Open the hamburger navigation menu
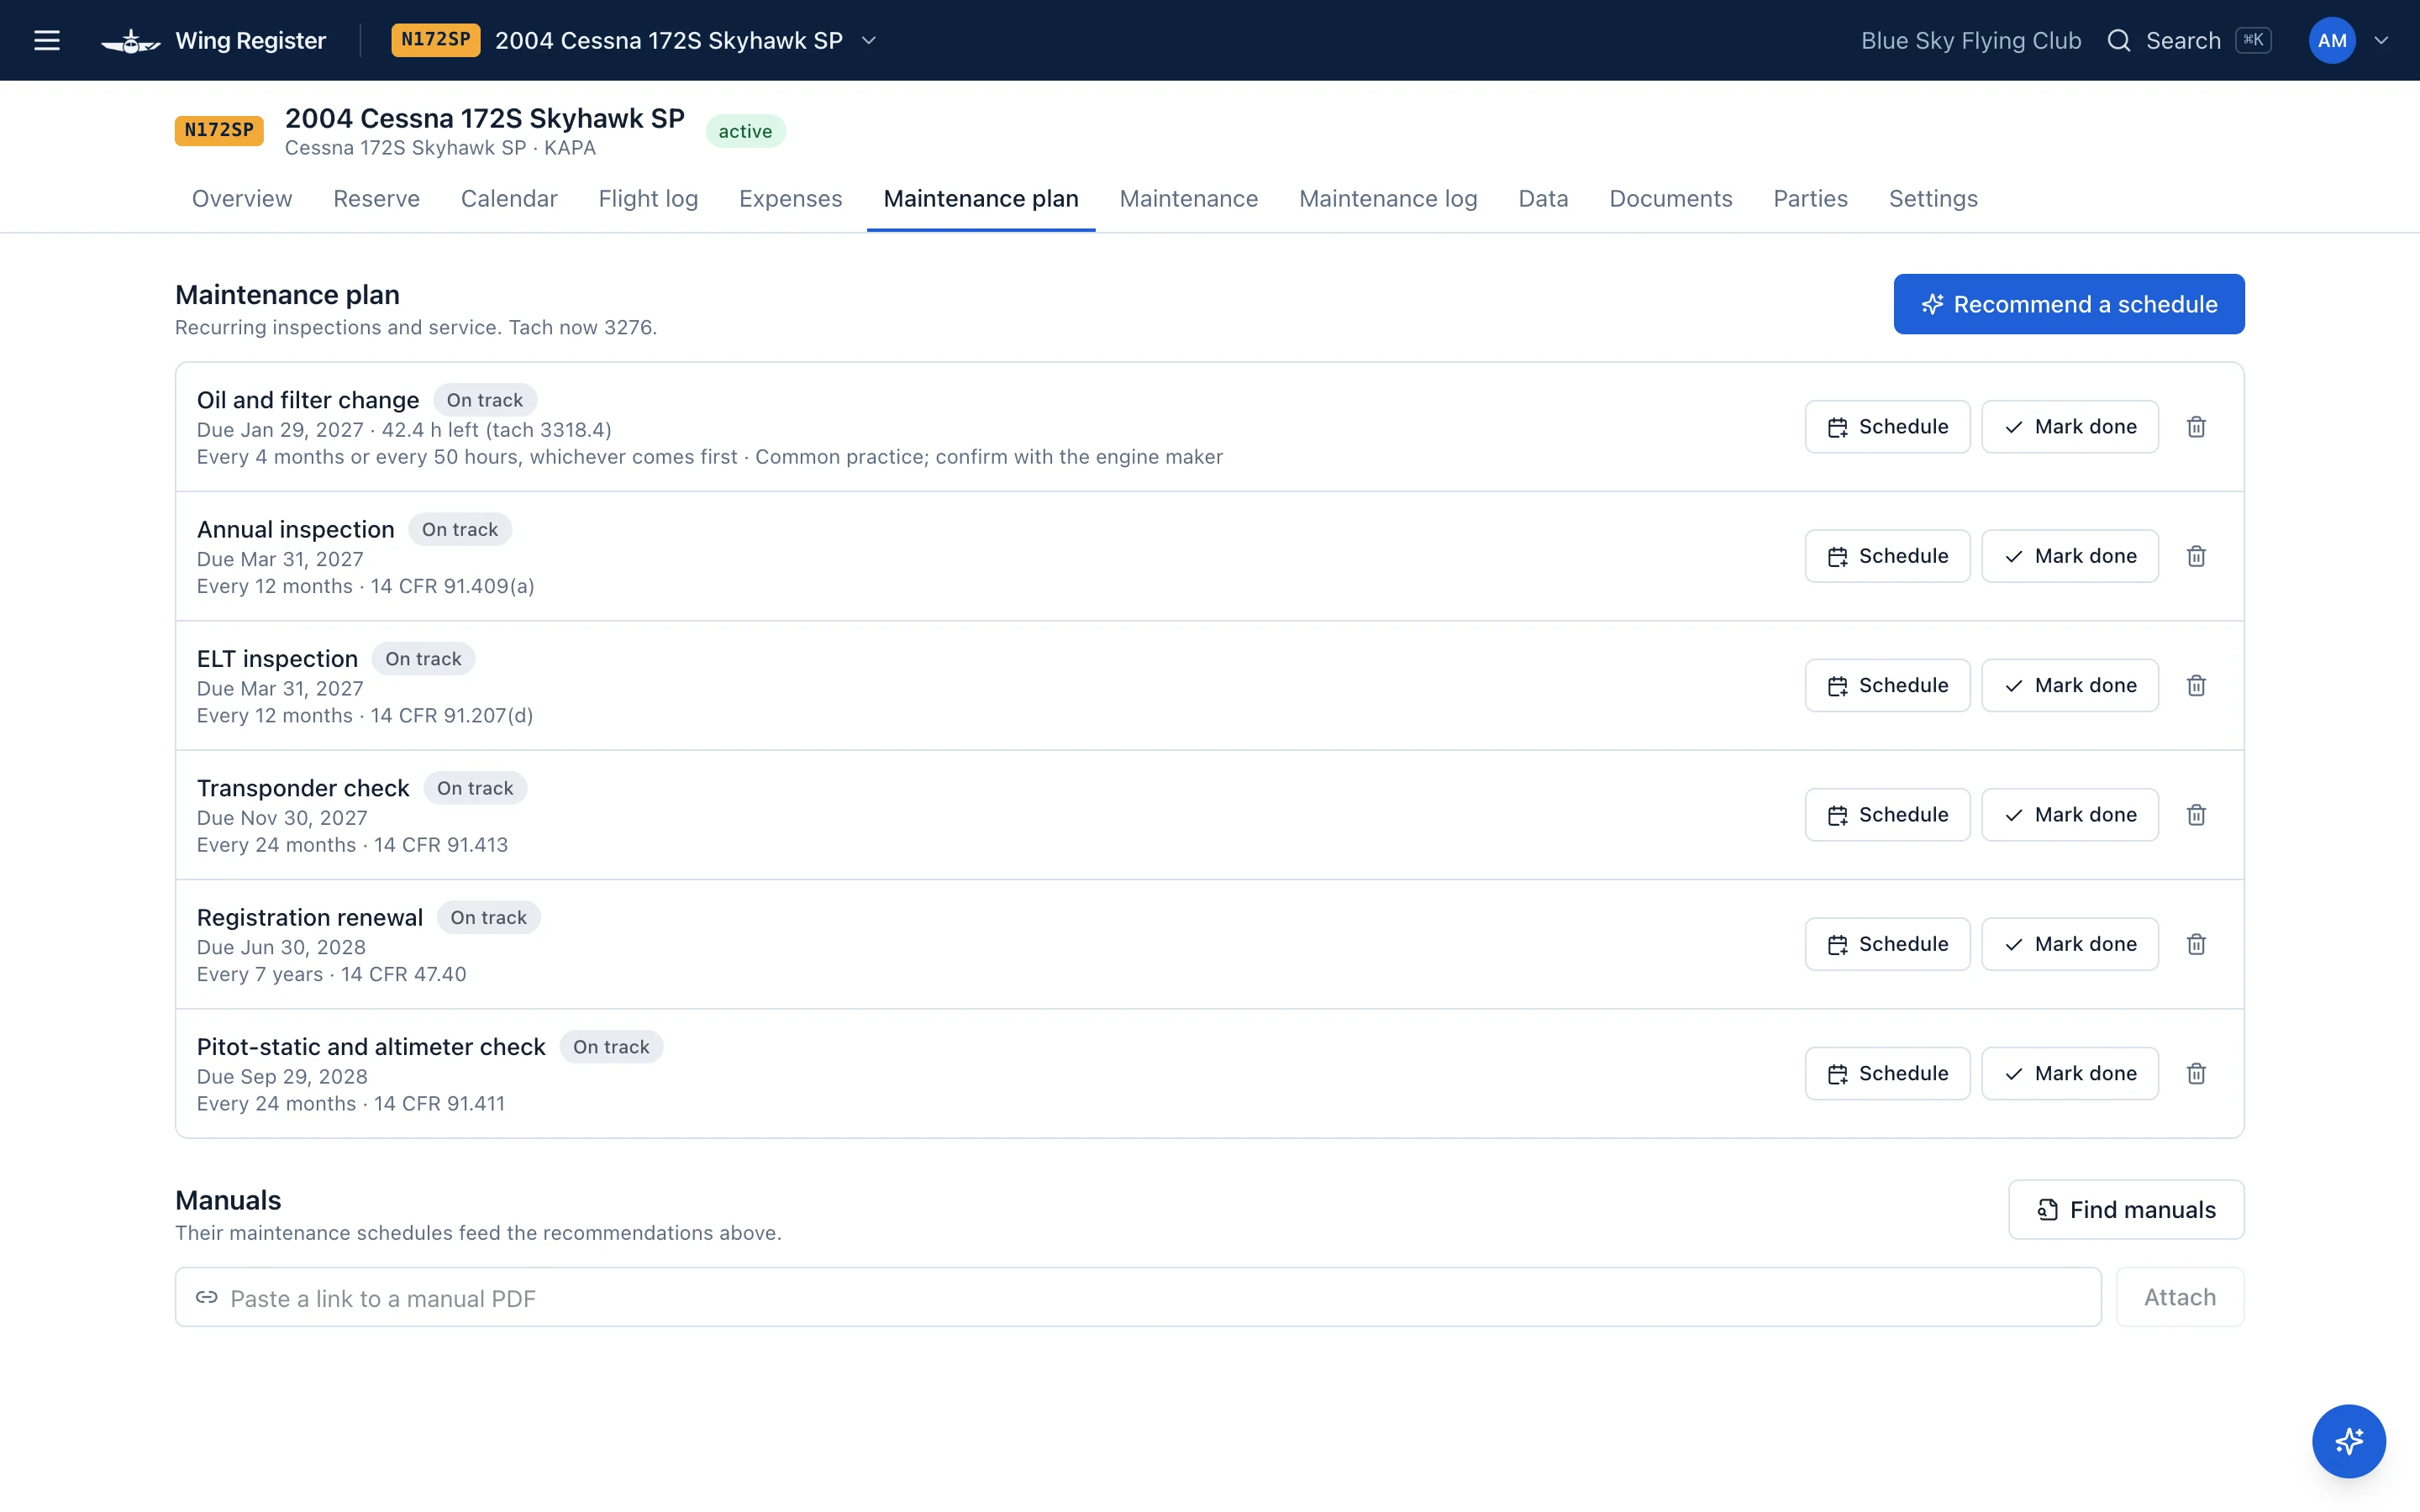 pyautogui.click(x=47, y=40)
